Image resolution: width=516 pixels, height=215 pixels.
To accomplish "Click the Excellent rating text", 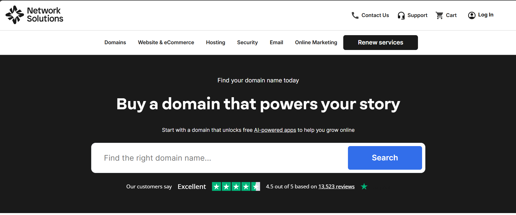I will tap(192, 187).
